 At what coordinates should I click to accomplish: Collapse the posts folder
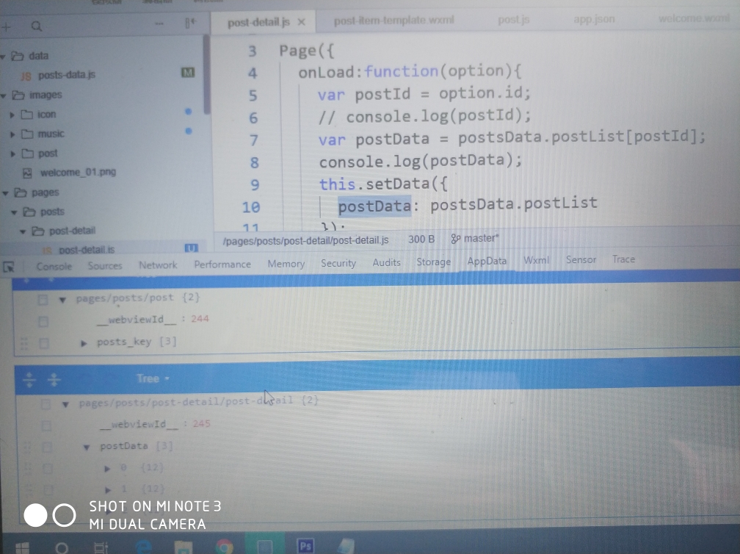tap(14, 212)
